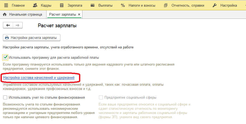Close the Расчет зарплаты tab
The height and width of the screenshot is (124, 246).
coord(79,14)
